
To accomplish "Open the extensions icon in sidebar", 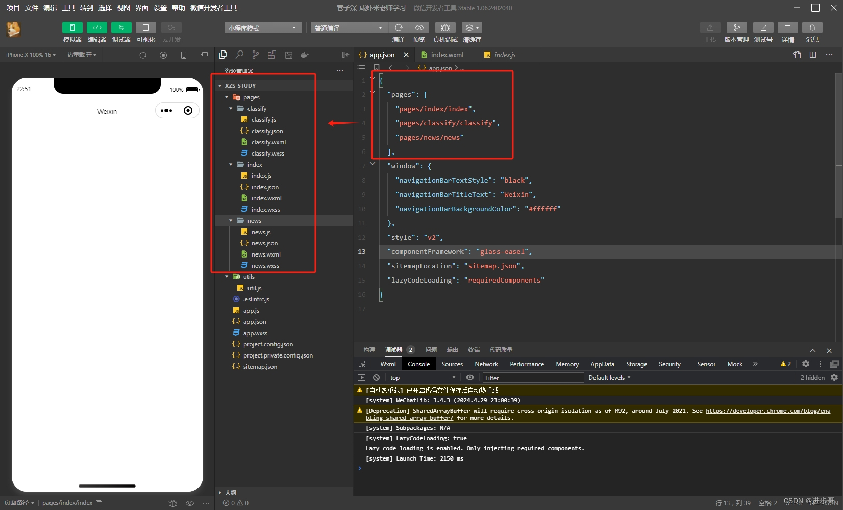I will tap(272, 55).
